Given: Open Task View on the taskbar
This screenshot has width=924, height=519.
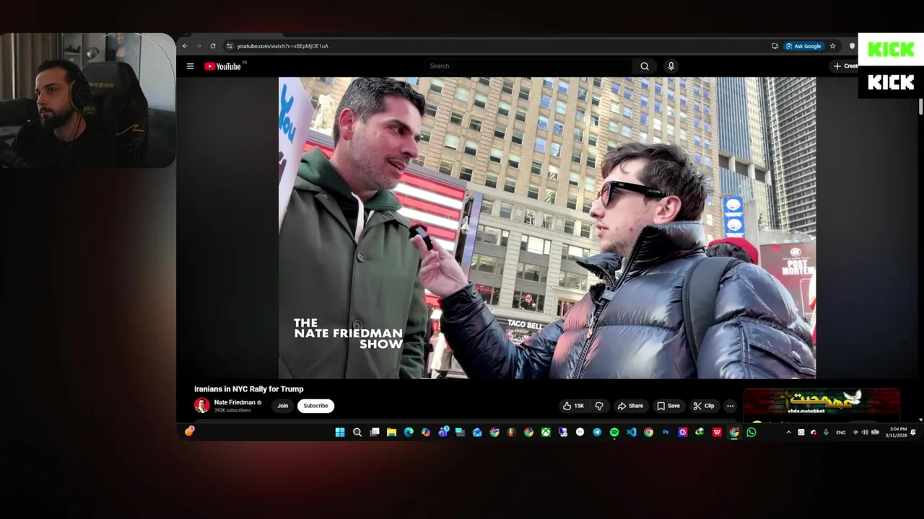Looking at the screenshot, I should (375, 432).
